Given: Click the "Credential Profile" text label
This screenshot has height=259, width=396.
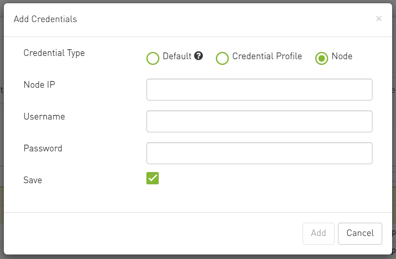Looking at the screenshot, I should 267,56.
